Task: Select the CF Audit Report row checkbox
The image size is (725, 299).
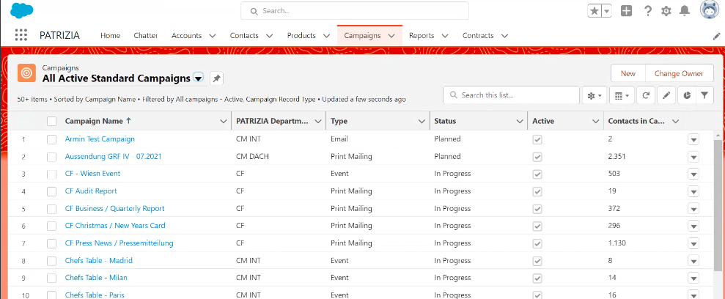Action: [x=52, y=191]
